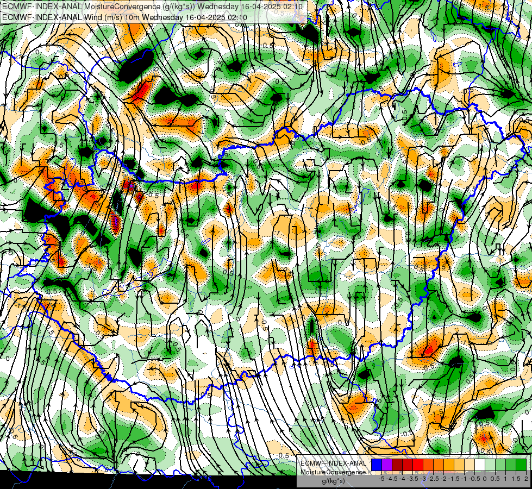Click the 0 tick label on legend
Screen dimensions: 532x489
pyautogui.click(x=485, y=479)
